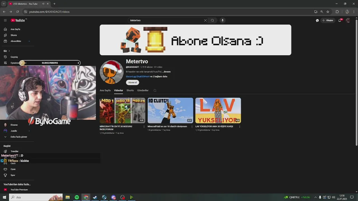Clear the Metertwo search text
This screenshot has width=358, height=201.
pyautogui.click(x=205, y=20)
